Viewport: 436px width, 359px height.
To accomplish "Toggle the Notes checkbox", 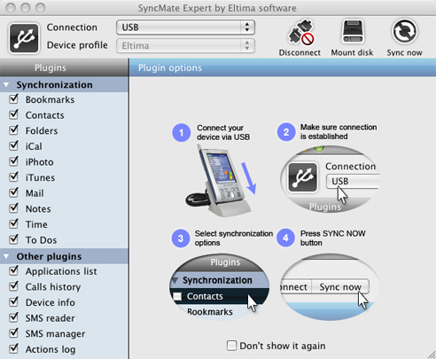I will pyautogui.click(x=13, y=208).
